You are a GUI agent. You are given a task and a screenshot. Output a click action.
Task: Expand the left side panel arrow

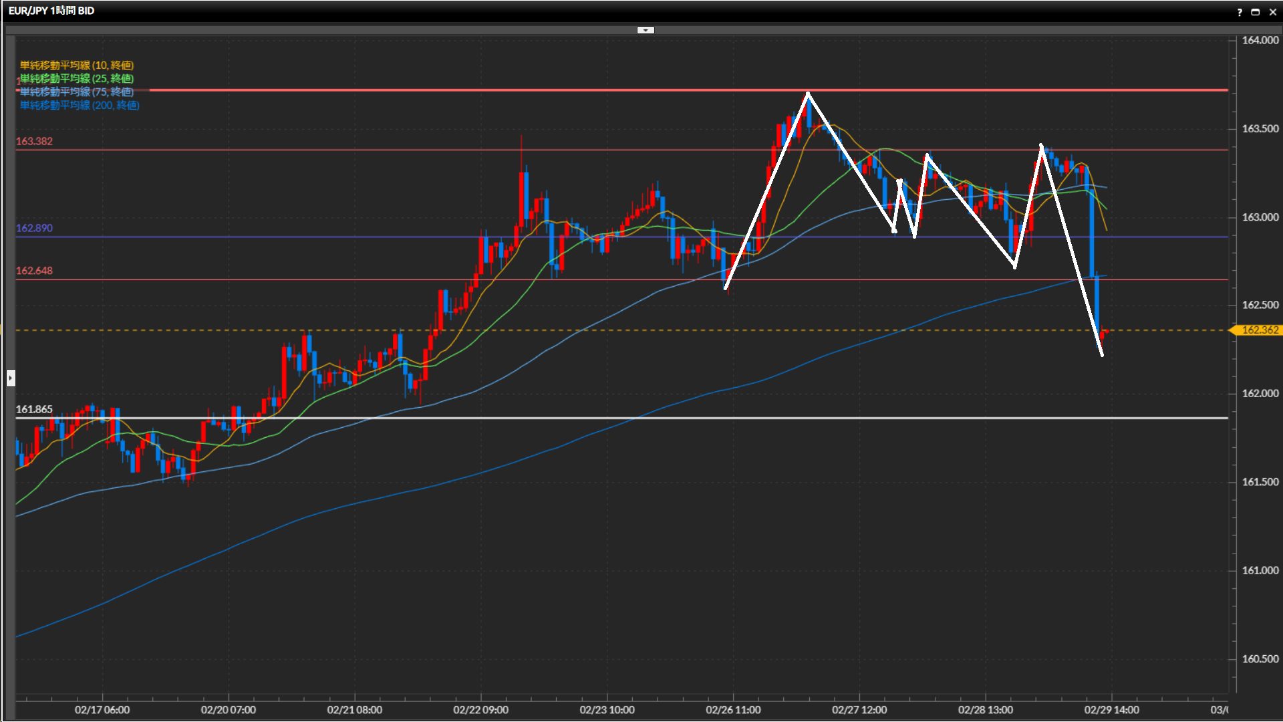pyautogui.click(x=11, y=378)
